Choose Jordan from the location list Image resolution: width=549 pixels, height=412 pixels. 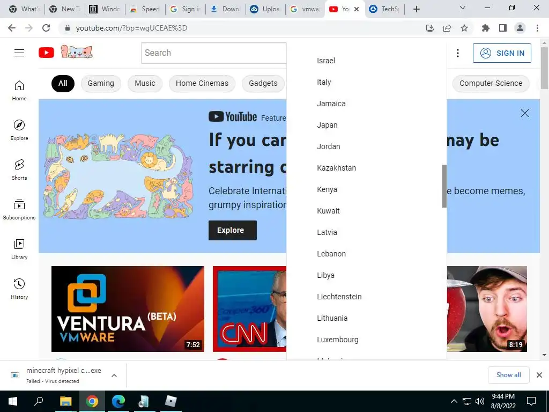point(367,146)
